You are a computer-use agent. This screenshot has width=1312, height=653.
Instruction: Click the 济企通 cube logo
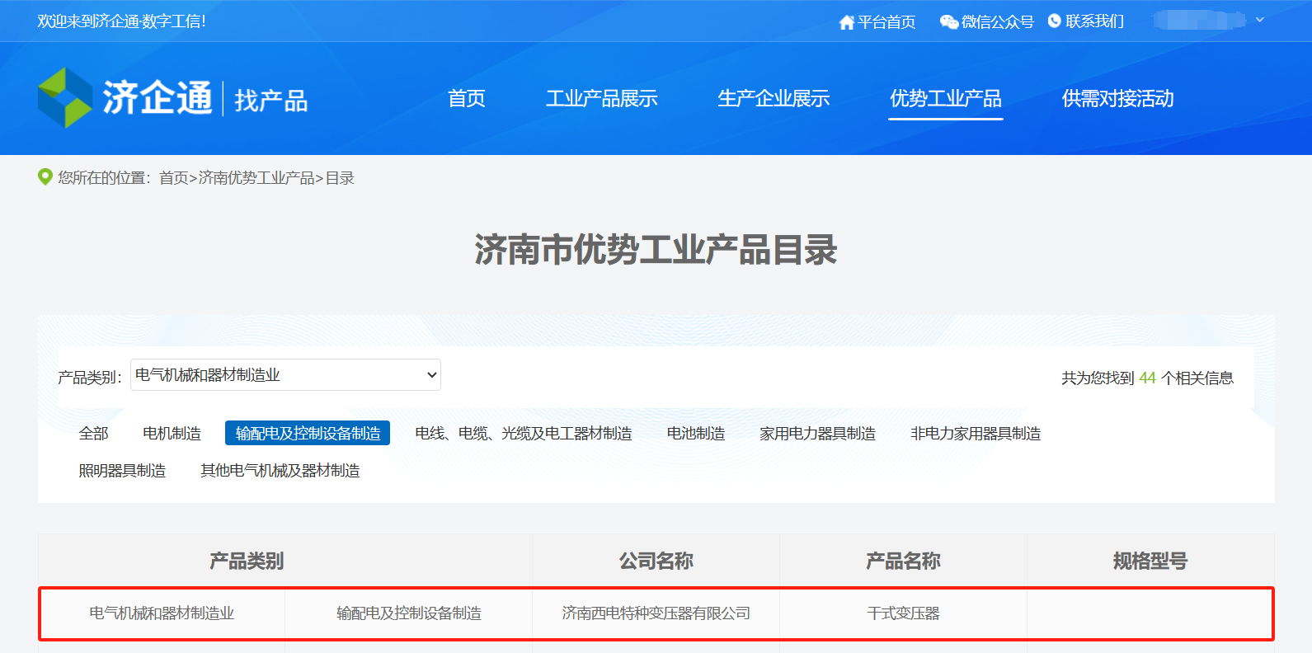65,98
